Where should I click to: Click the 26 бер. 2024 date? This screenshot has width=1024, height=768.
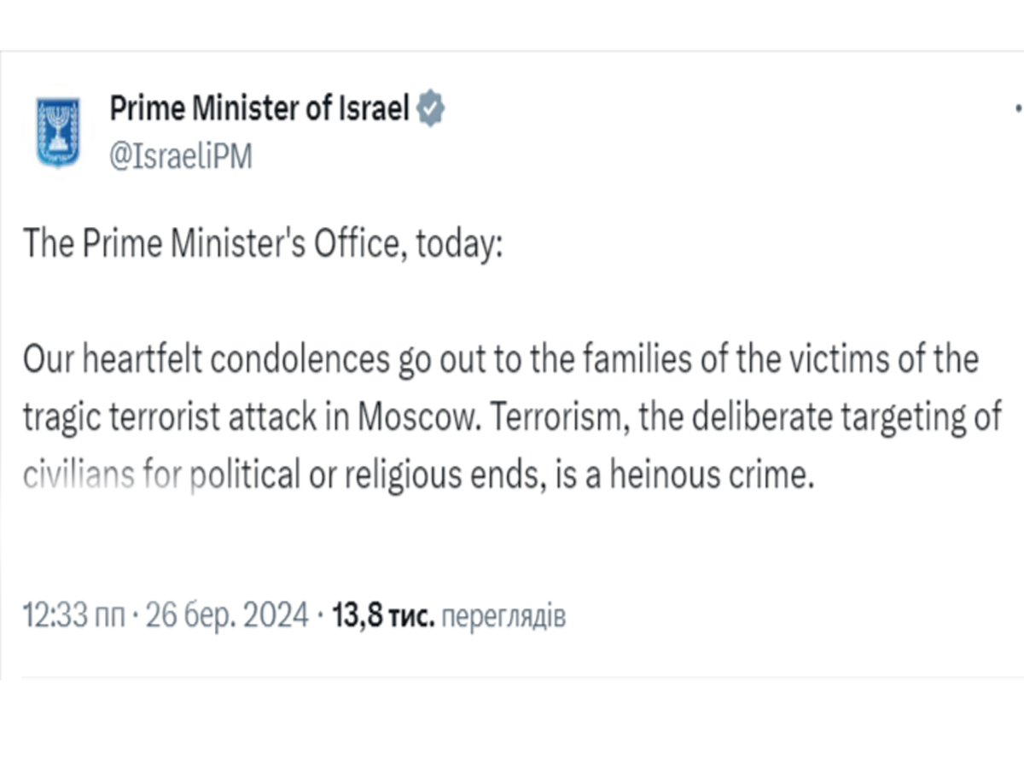coord(228,615)
